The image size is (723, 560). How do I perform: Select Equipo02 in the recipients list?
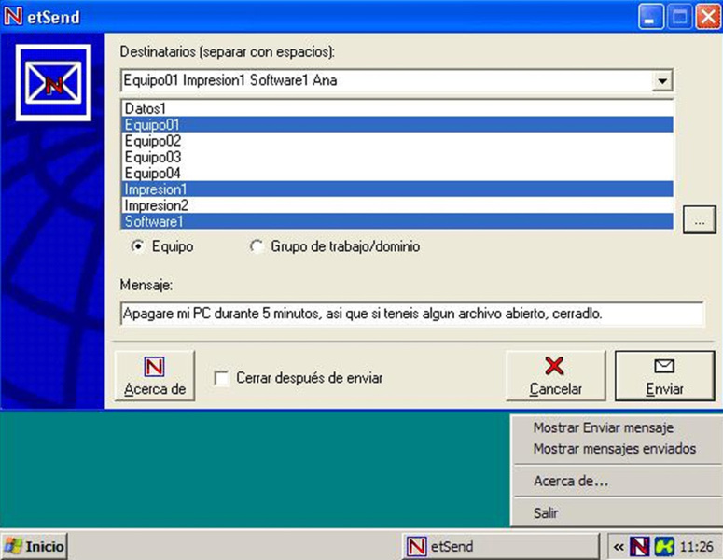click(x=397, y=141)
